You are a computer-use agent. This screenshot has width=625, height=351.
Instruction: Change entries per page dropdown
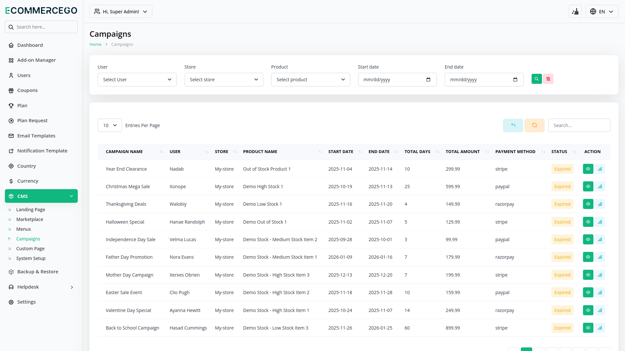(110, 125)
